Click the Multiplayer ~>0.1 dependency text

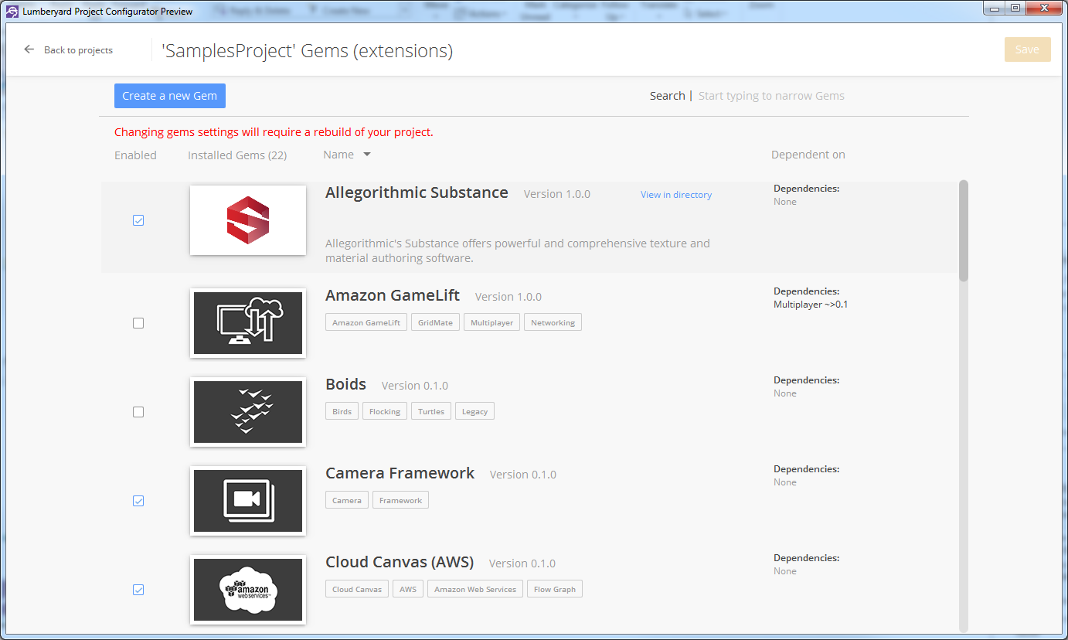[811, 305]
